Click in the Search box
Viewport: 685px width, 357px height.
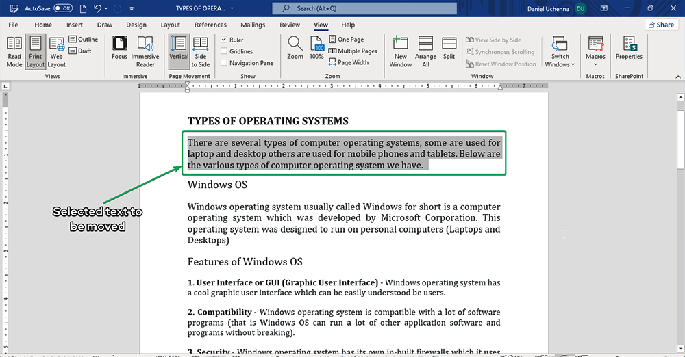[x=364, y=8]
